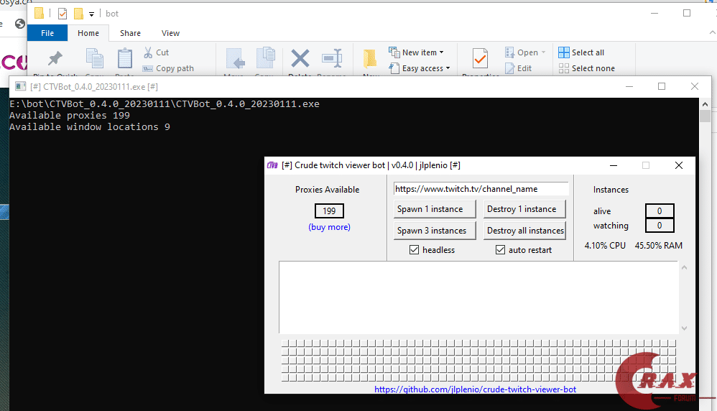Click Spawn 1 instance button
The width and height of the screenshot is (717, 411).
coord(435,209)
